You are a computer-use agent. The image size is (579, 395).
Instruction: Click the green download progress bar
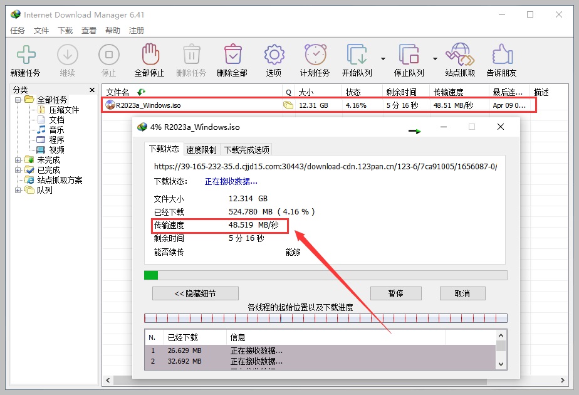tap(152, 275)
